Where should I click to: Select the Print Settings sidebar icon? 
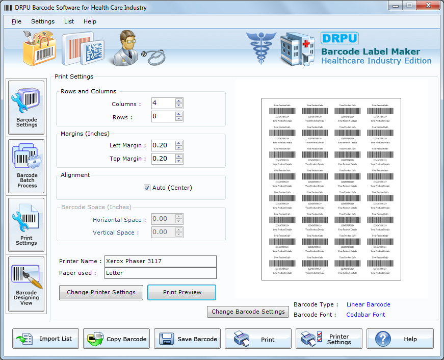tap(26, 224)
